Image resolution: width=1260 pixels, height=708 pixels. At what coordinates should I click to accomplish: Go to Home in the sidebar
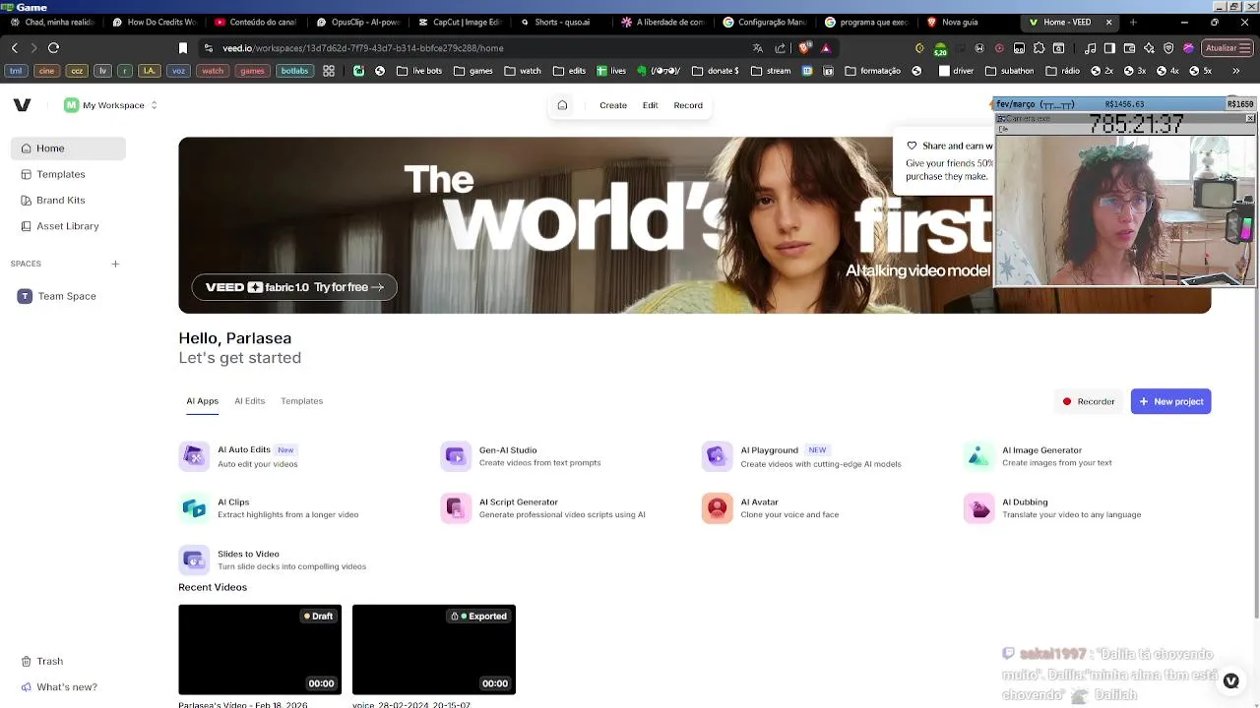pyautogui.click(x=68, y=148)
